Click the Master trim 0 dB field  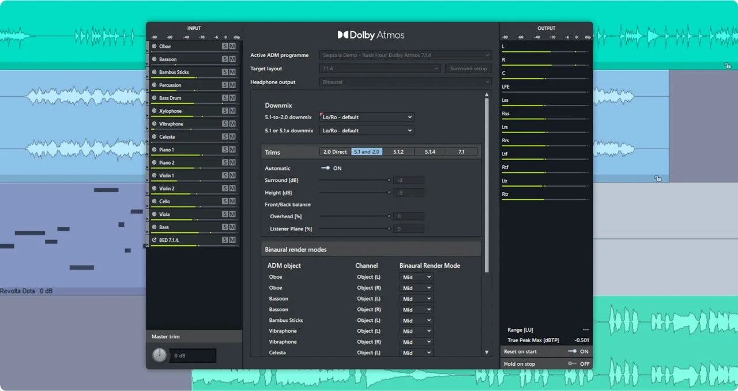coord(194,356)
